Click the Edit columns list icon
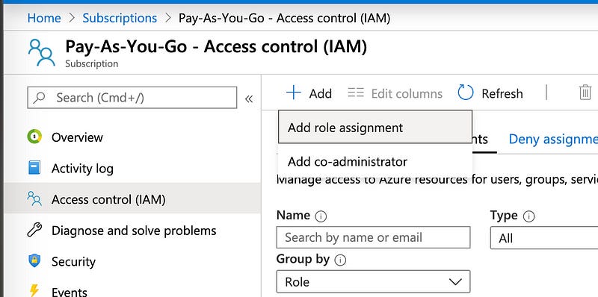 356,93
